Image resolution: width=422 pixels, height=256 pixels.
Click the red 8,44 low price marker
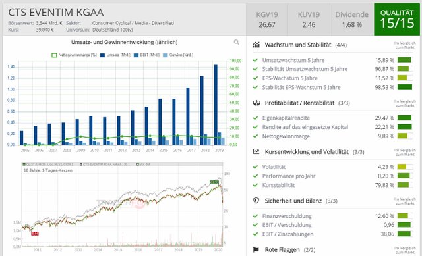pos(35,234)
